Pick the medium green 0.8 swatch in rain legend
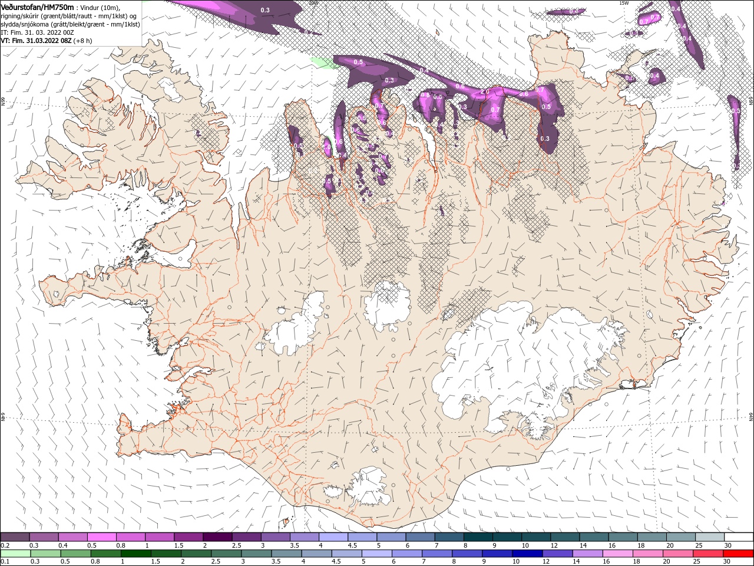 click(x=105, y=554)
